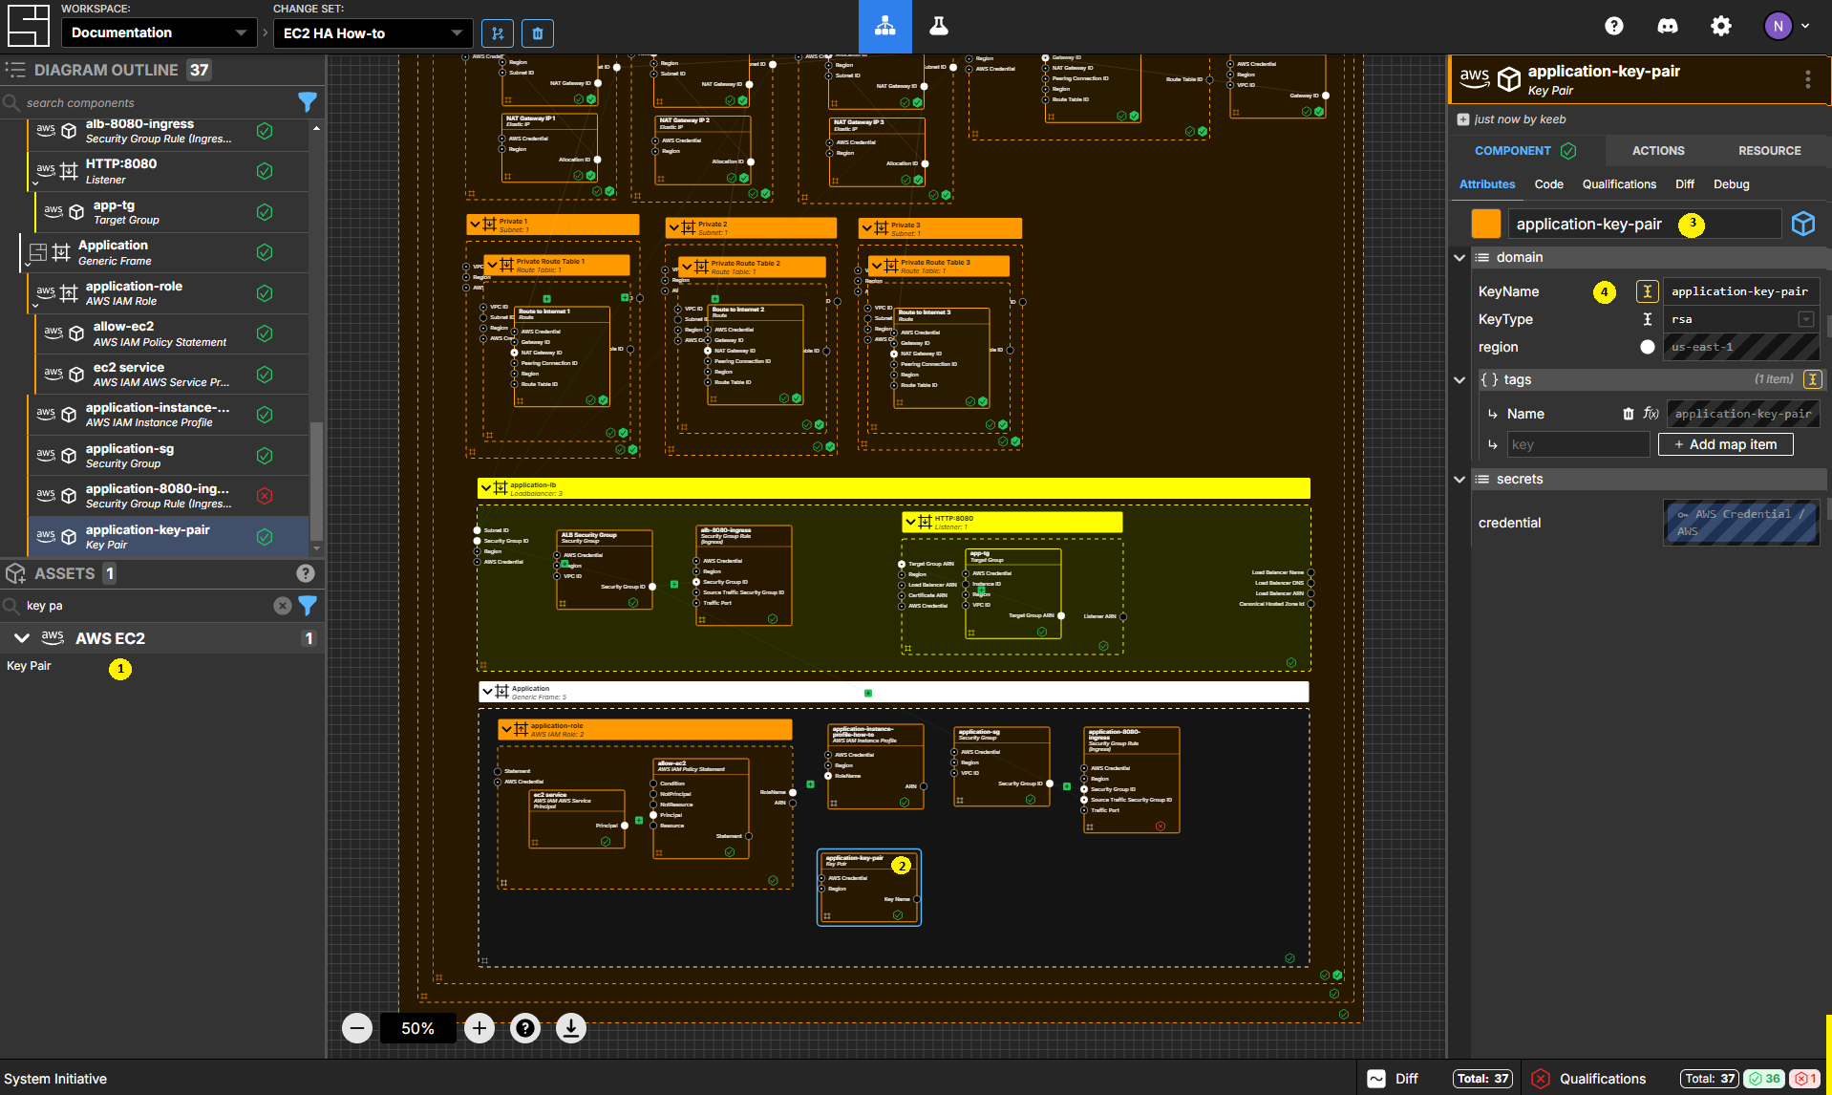Image resolution: width=1832 pixels, height=1095 pixels.
Task: Open the Diff sub-tab
Action: point(1685,184)
